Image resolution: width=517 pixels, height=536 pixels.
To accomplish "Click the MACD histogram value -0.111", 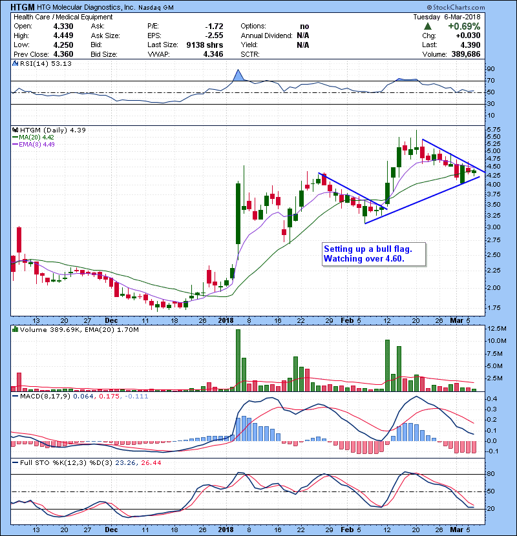I will coord(136,397).
